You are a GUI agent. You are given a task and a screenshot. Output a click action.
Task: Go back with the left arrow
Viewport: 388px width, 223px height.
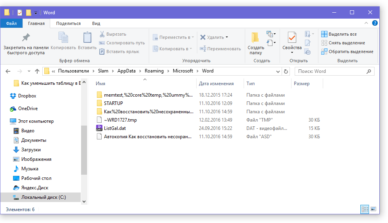[8, 71]
